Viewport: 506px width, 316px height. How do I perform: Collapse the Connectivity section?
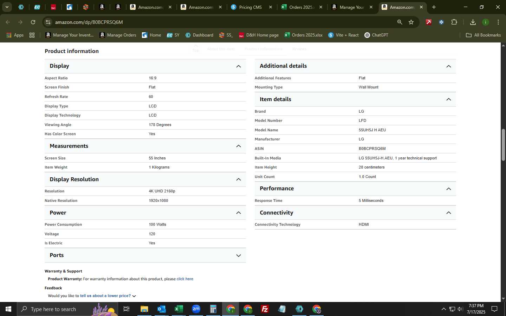coord(449,213)
